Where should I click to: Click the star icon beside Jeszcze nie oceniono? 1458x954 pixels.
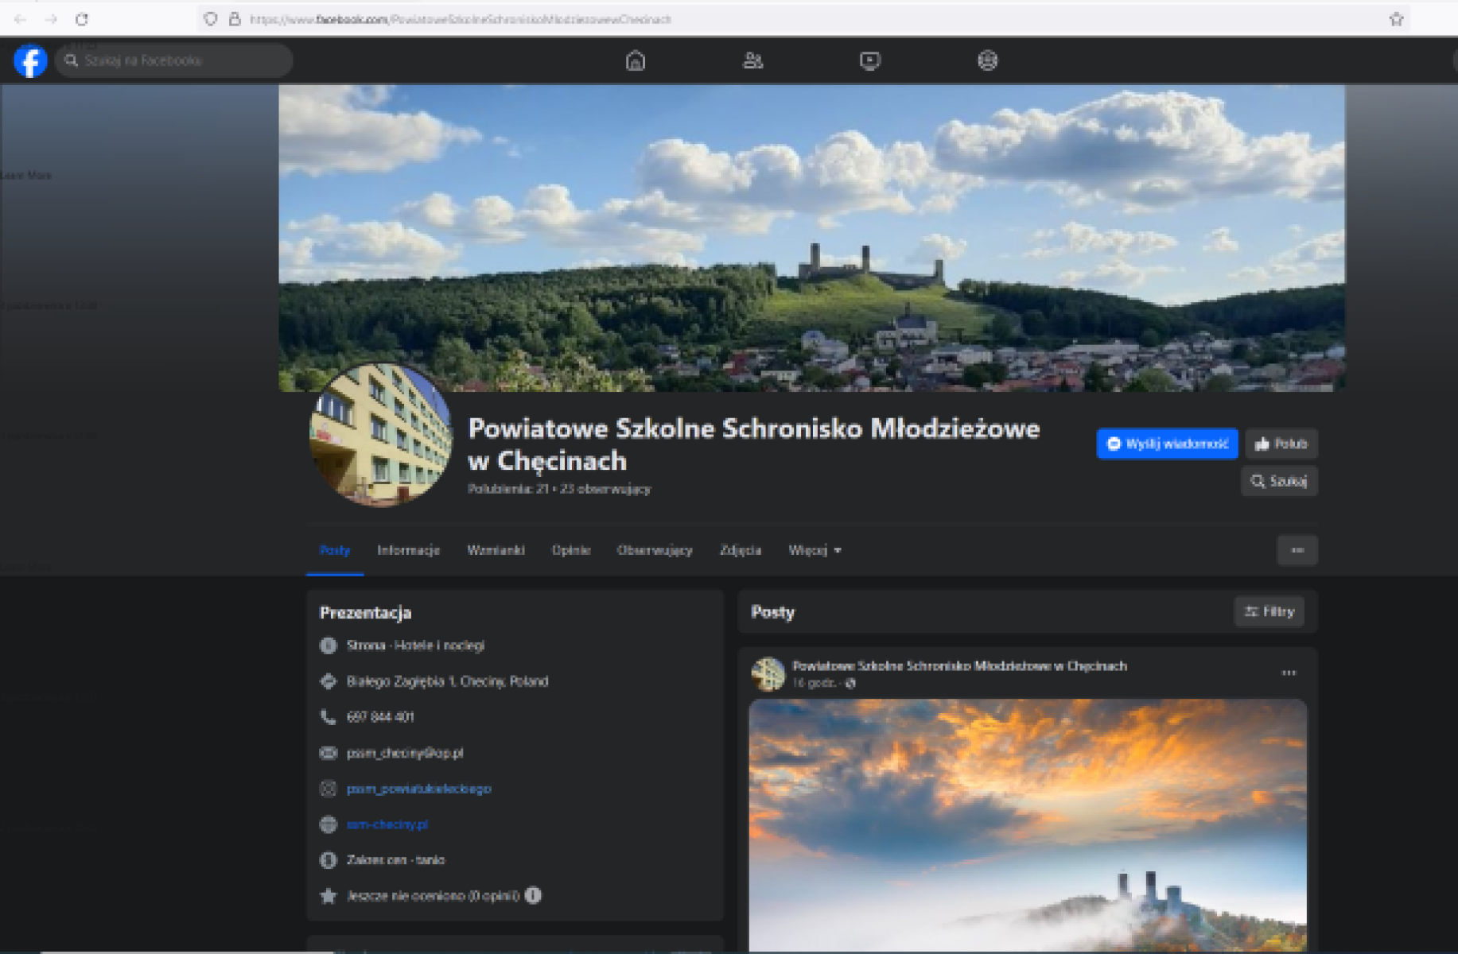click(x=328, y=896)
